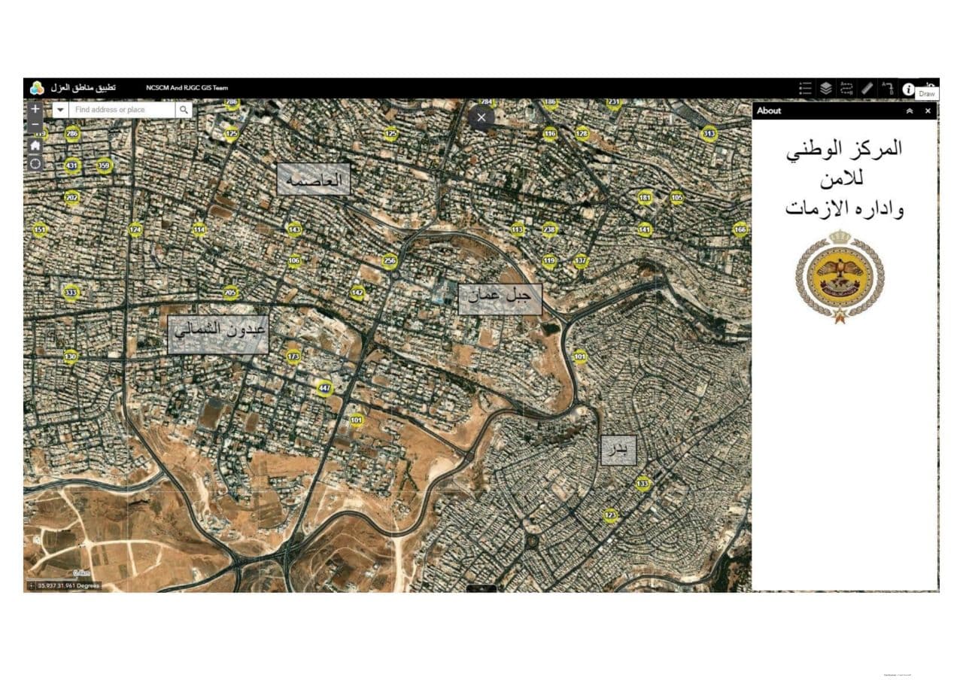Zoom in with the plus button

[x=35, y=109]
